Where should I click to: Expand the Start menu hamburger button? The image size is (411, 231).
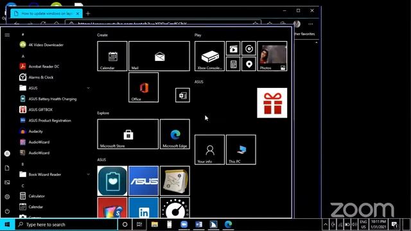tap(7, 35)
